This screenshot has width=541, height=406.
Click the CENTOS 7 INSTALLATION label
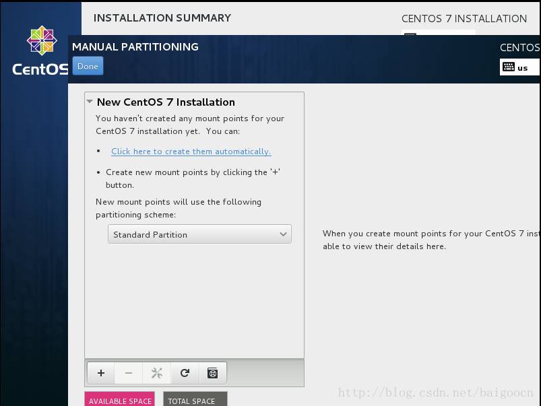pos(464,19)
